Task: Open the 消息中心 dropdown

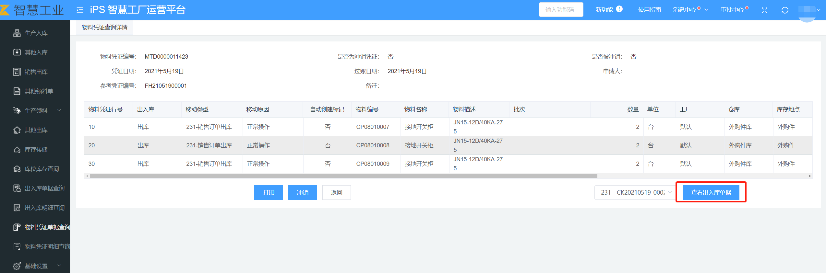Action: point(706,10)
